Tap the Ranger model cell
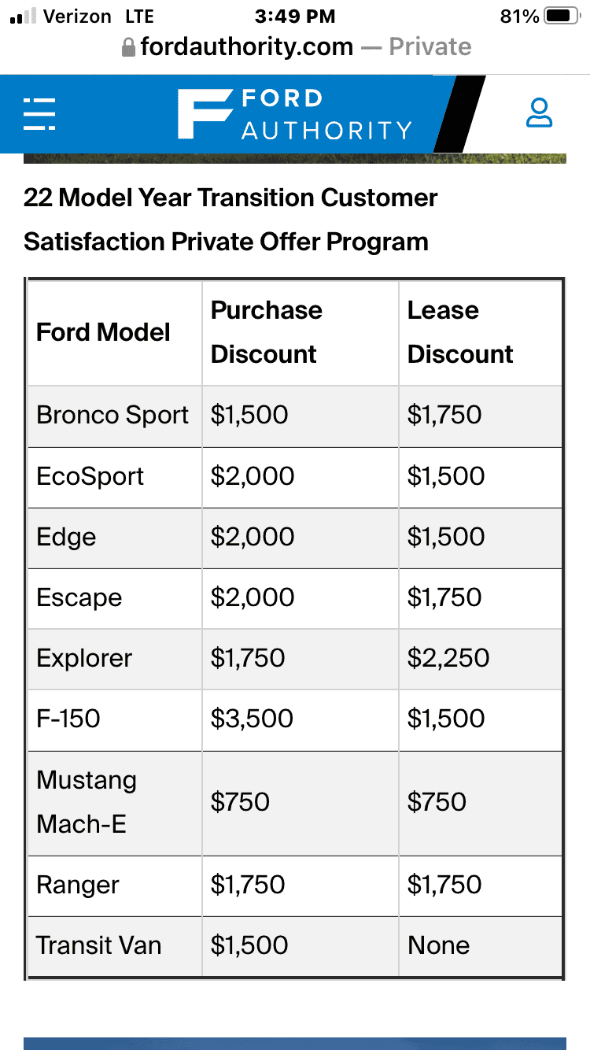590x1050 pixels. click(115, 885)
